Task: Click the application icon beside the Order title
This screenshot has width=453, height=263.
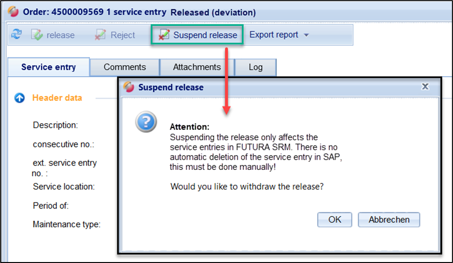Action: click(13, 12)
